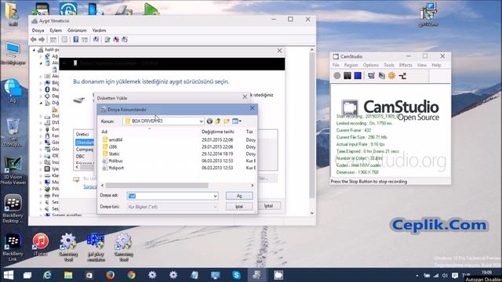Open the CamStudio View menu
This screenshot has height=282, width=502.
pyautogui.click(x=422, y=65)
